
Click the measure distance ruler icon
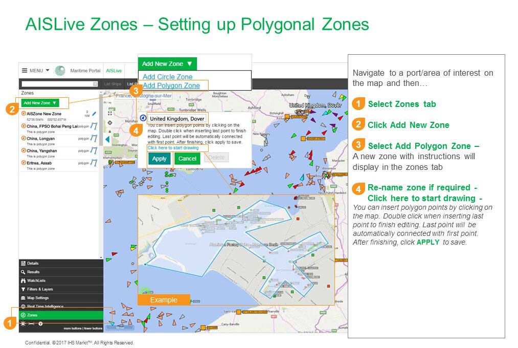pyautogui.click(x=32, y=324)
